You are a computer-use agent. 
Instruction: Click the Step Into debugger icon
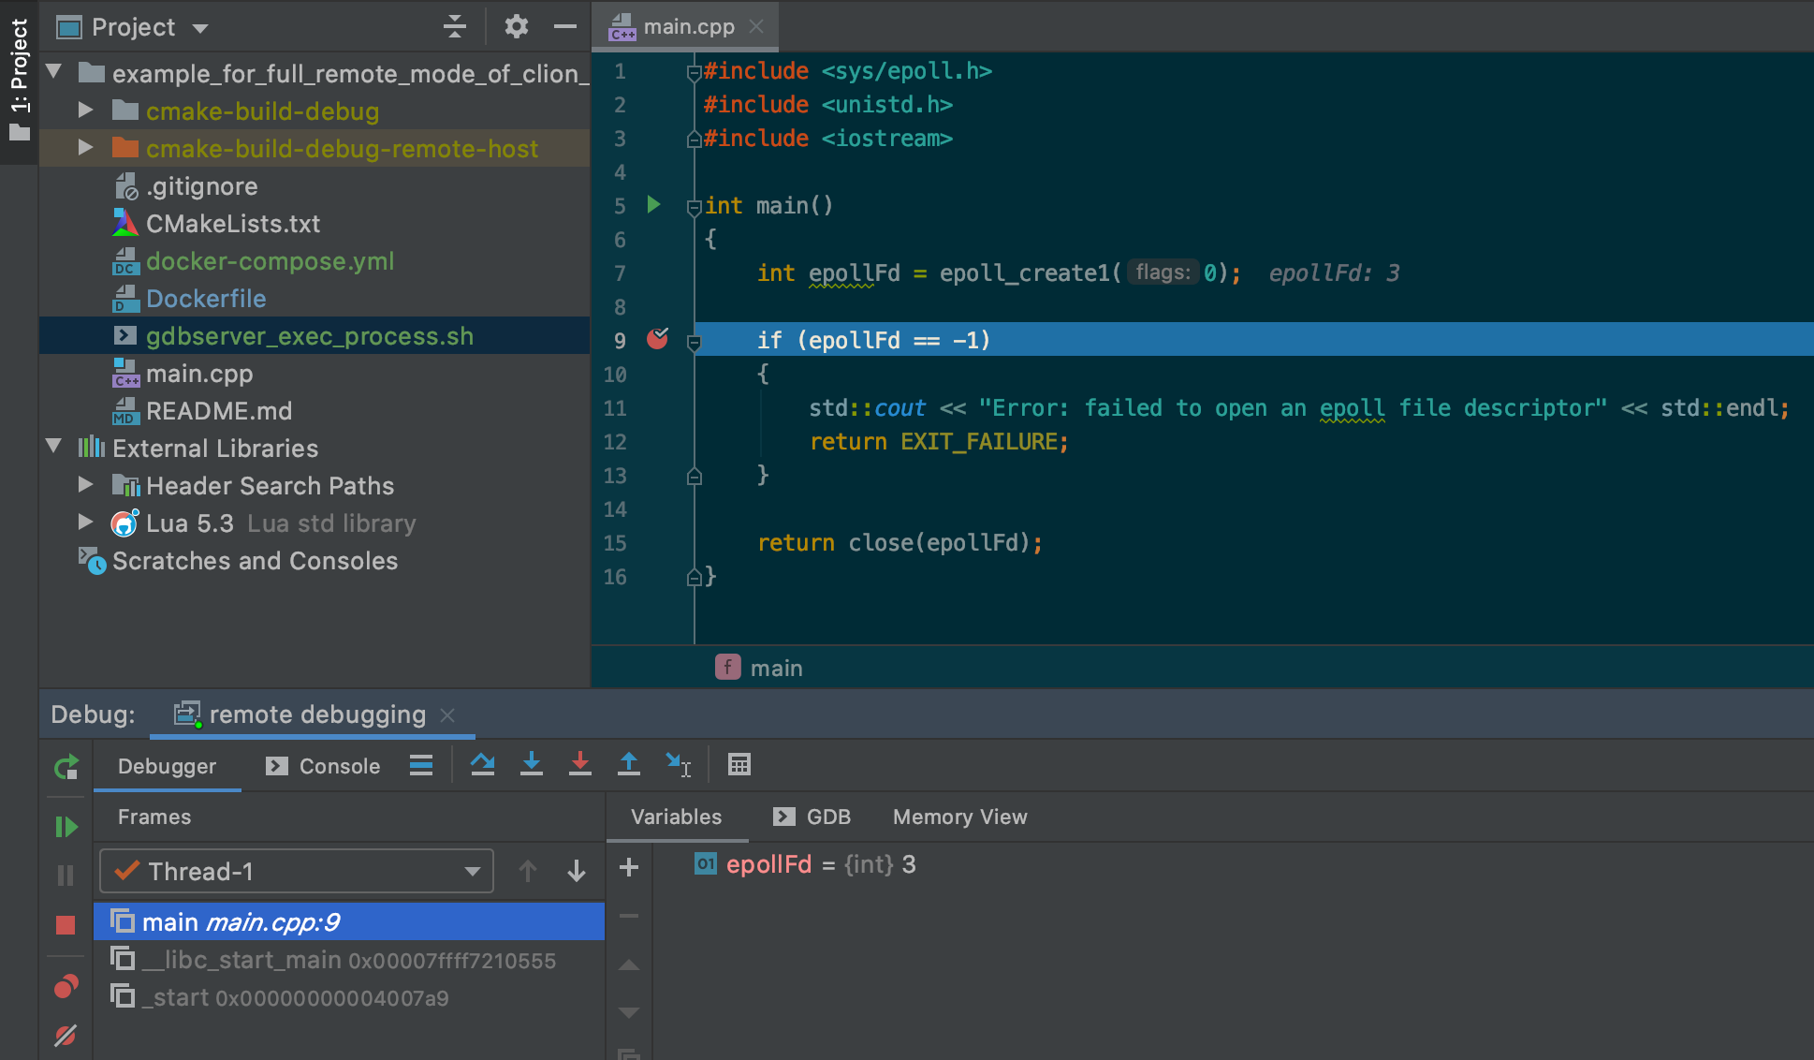tap(532, 765)
